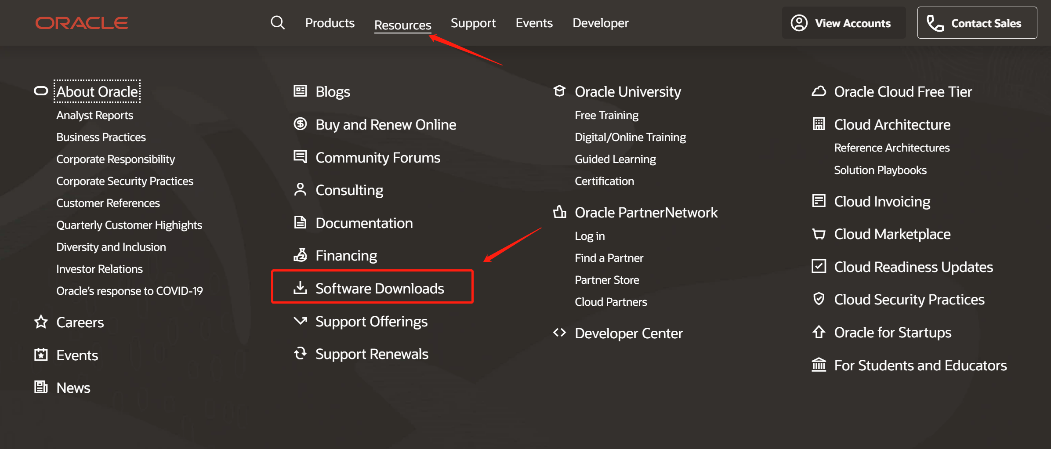1051x449 pixels.
Task: Open Oracle Cloud Free Tier link
Action: (x=903, y=91)
